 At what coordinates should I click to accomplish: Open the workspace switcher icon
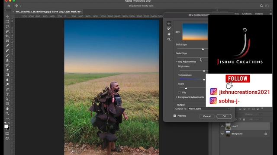click(x=267, y=6)
